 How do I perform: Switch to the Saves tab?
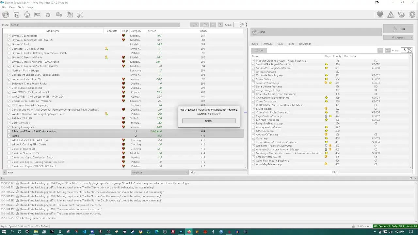291,44
